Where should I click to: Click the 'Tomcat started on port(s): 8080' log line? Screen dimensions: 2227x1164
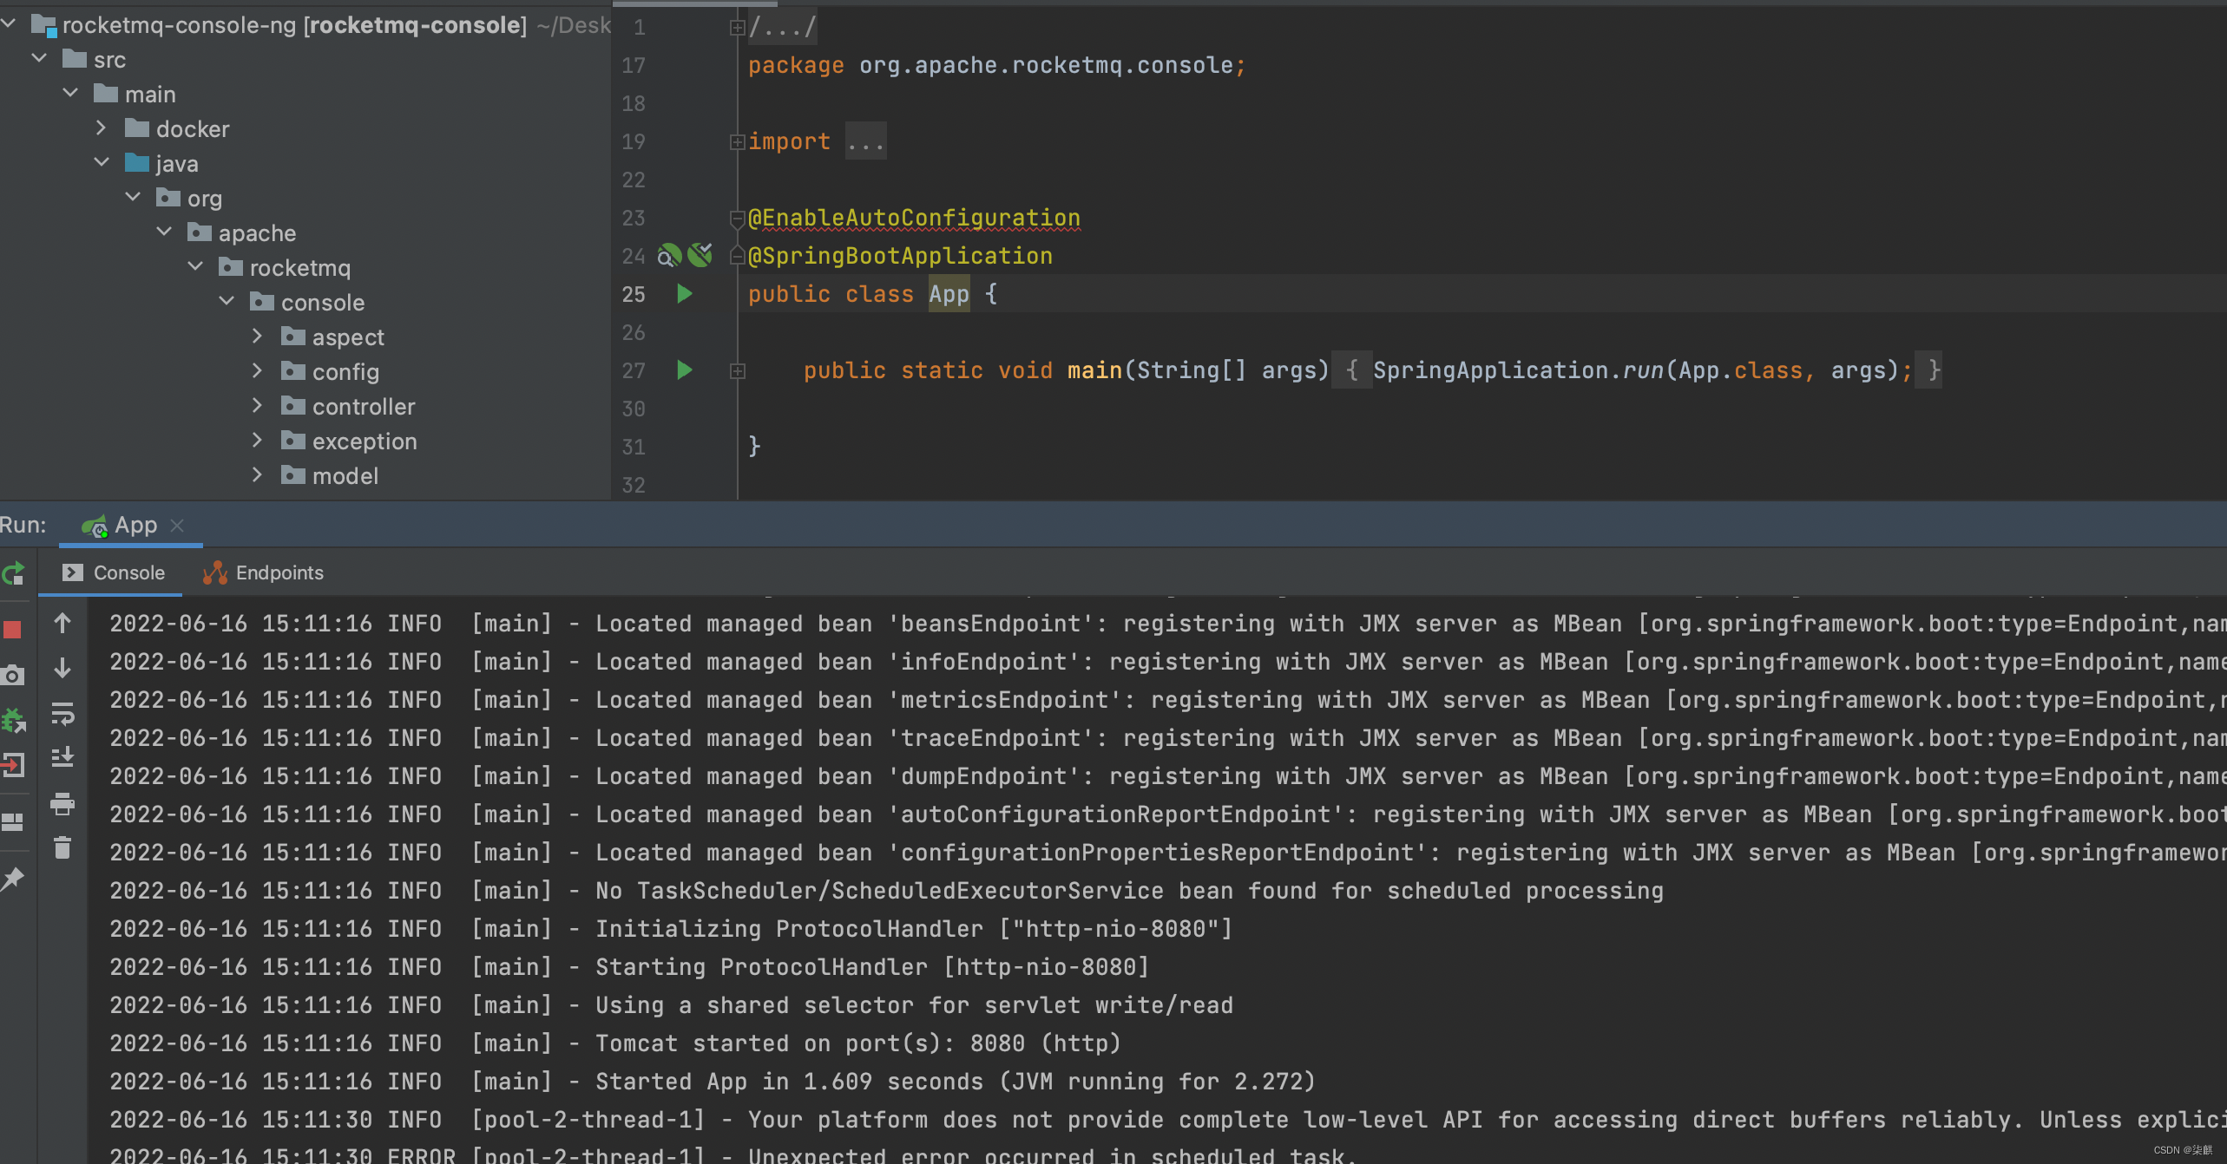point(615,1043)
